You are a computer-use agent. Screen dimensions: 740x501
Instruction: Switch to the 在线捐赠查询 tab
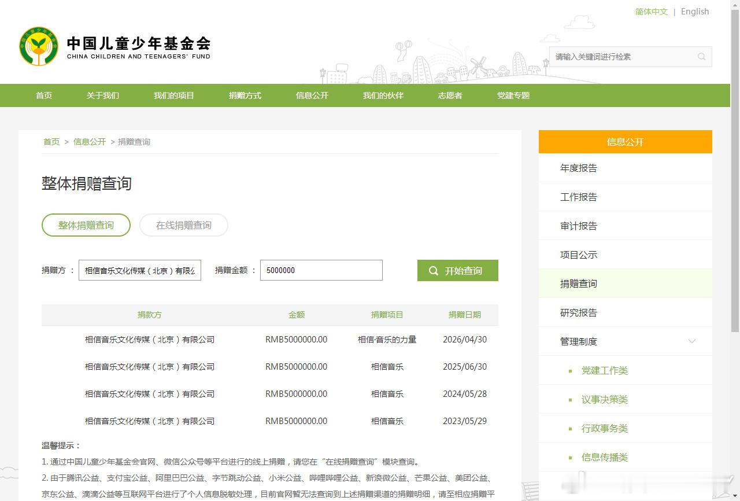point(184,225)
